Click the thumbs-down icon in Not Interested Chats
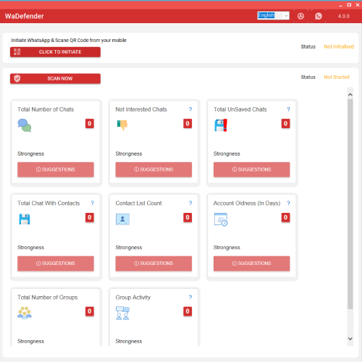The image size is (362, 362). click(122, 125)
